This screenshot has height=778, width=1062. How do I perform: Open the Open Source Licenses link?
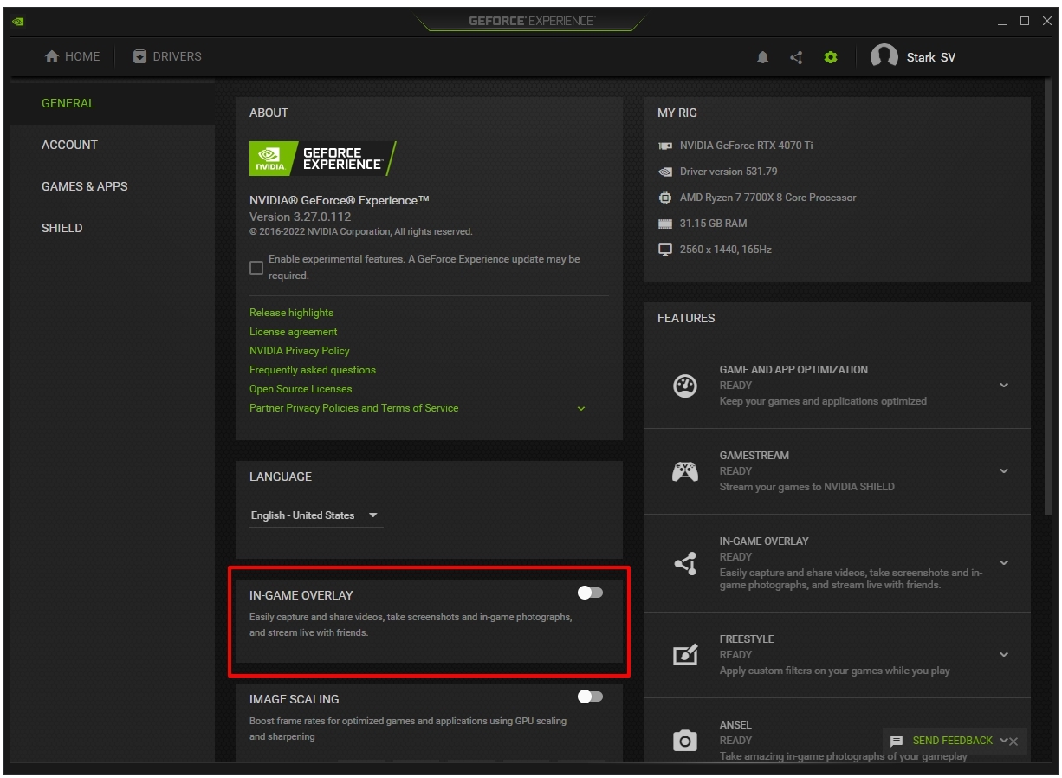pos(301,389)
